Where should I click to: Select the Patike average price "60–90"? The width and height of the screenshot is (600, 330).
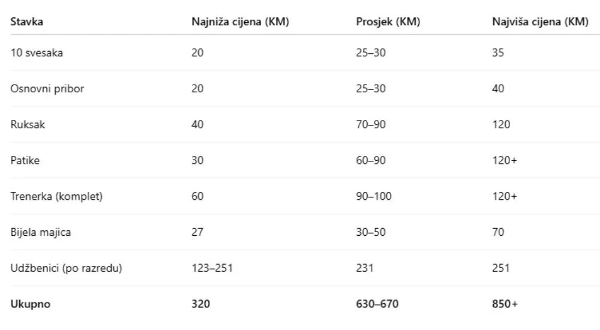tap(371, 161)
